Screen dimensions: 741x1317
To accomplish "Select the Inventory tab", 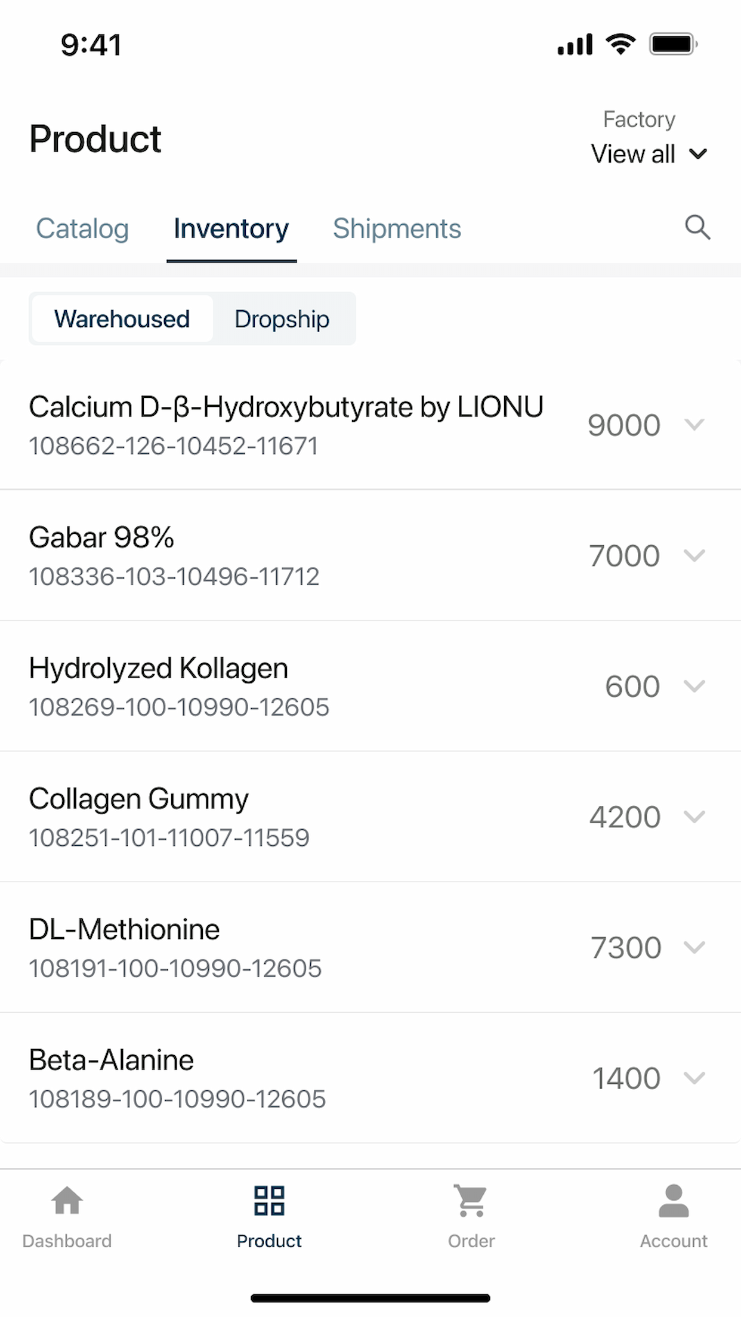I will point(231,228).
